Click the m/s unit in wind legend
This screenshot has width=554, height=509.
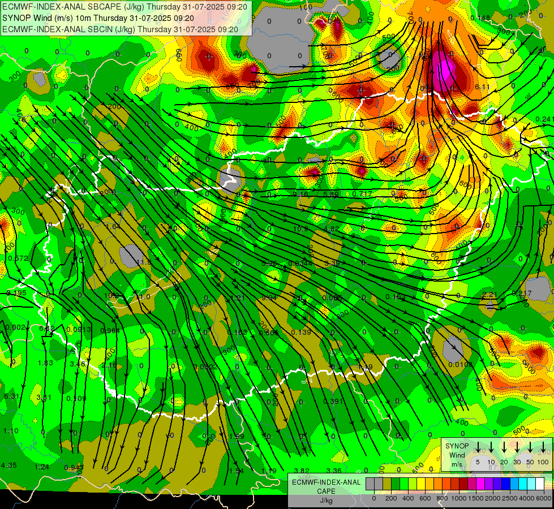(457, 464)
